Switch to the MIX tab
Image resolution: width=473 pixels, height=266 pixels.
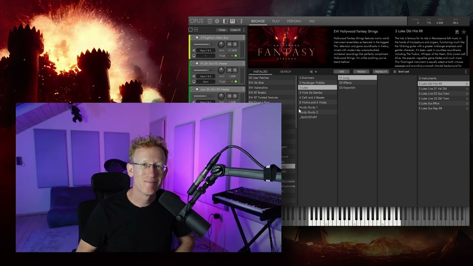[312, 21]
